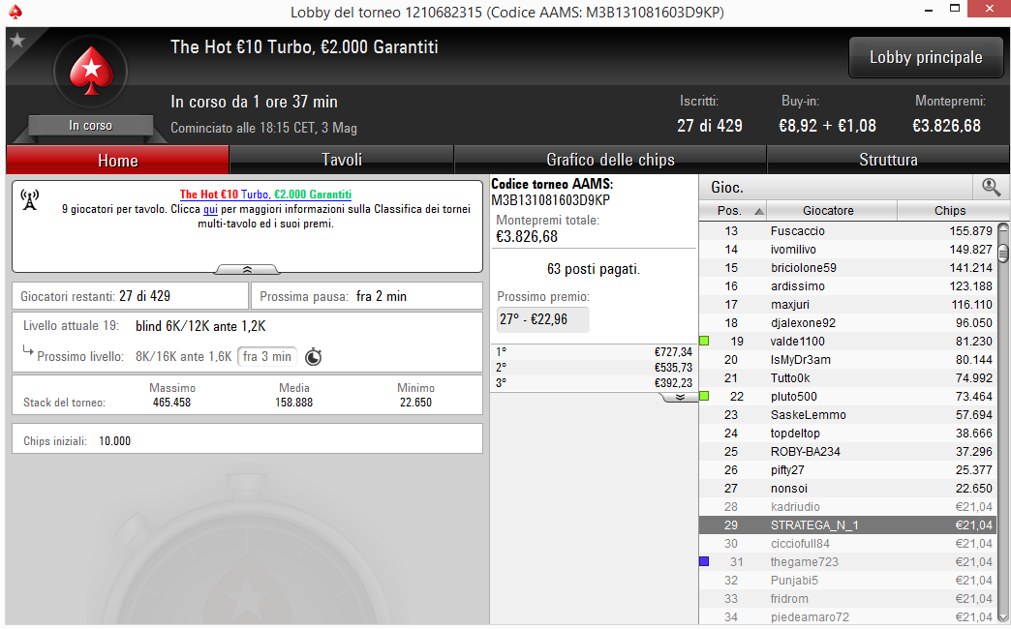Click the Prossima pausa field

(x=366, y=296)
